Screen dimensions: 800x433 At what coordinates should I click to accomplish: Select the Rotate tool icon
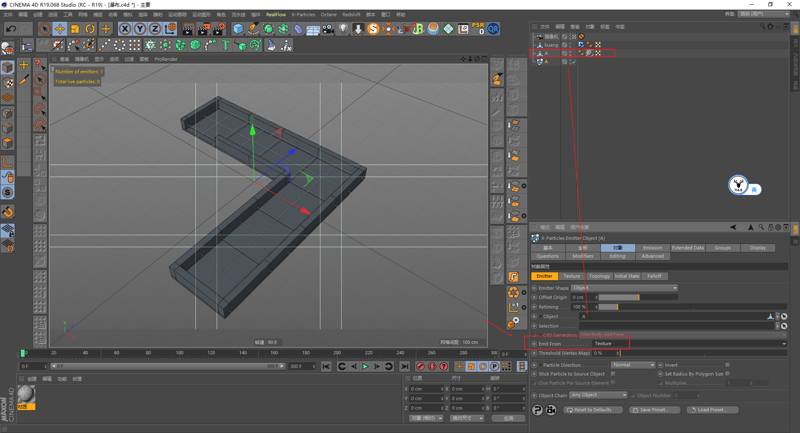90,29
